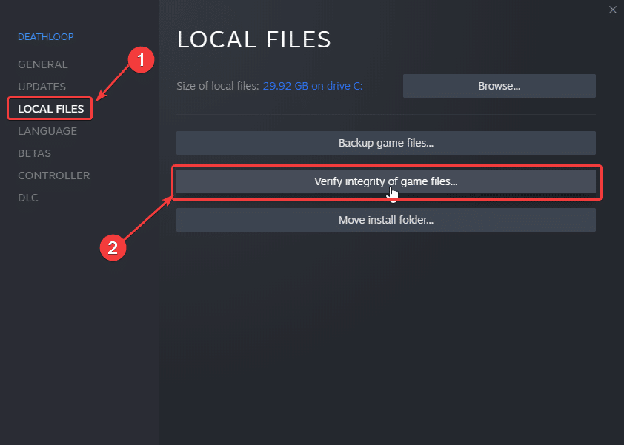Select the Local Files tab
The height and width of the screenshot is (445, 624).
(50, 109)
